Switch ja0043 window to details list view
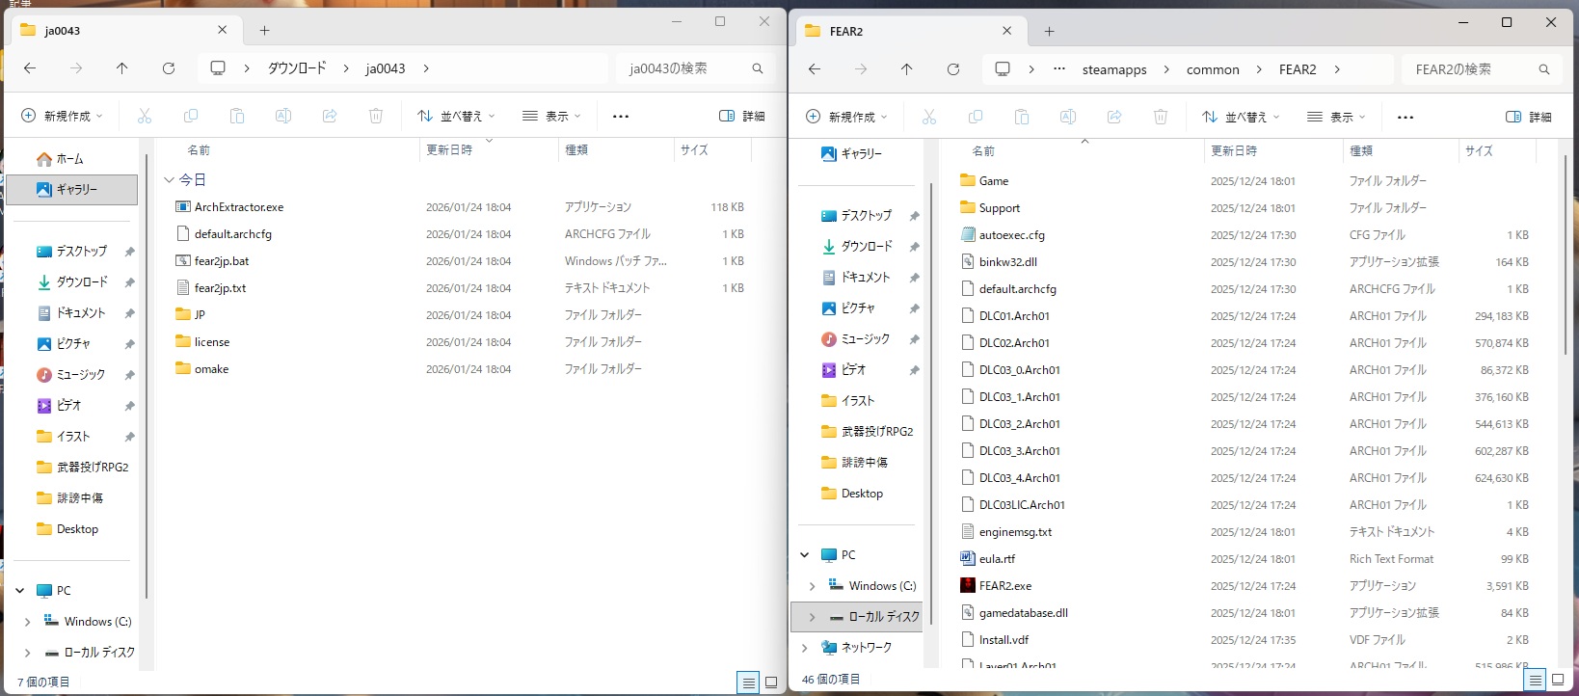Screen dimensions: 1579x696 tap(747, 683)
